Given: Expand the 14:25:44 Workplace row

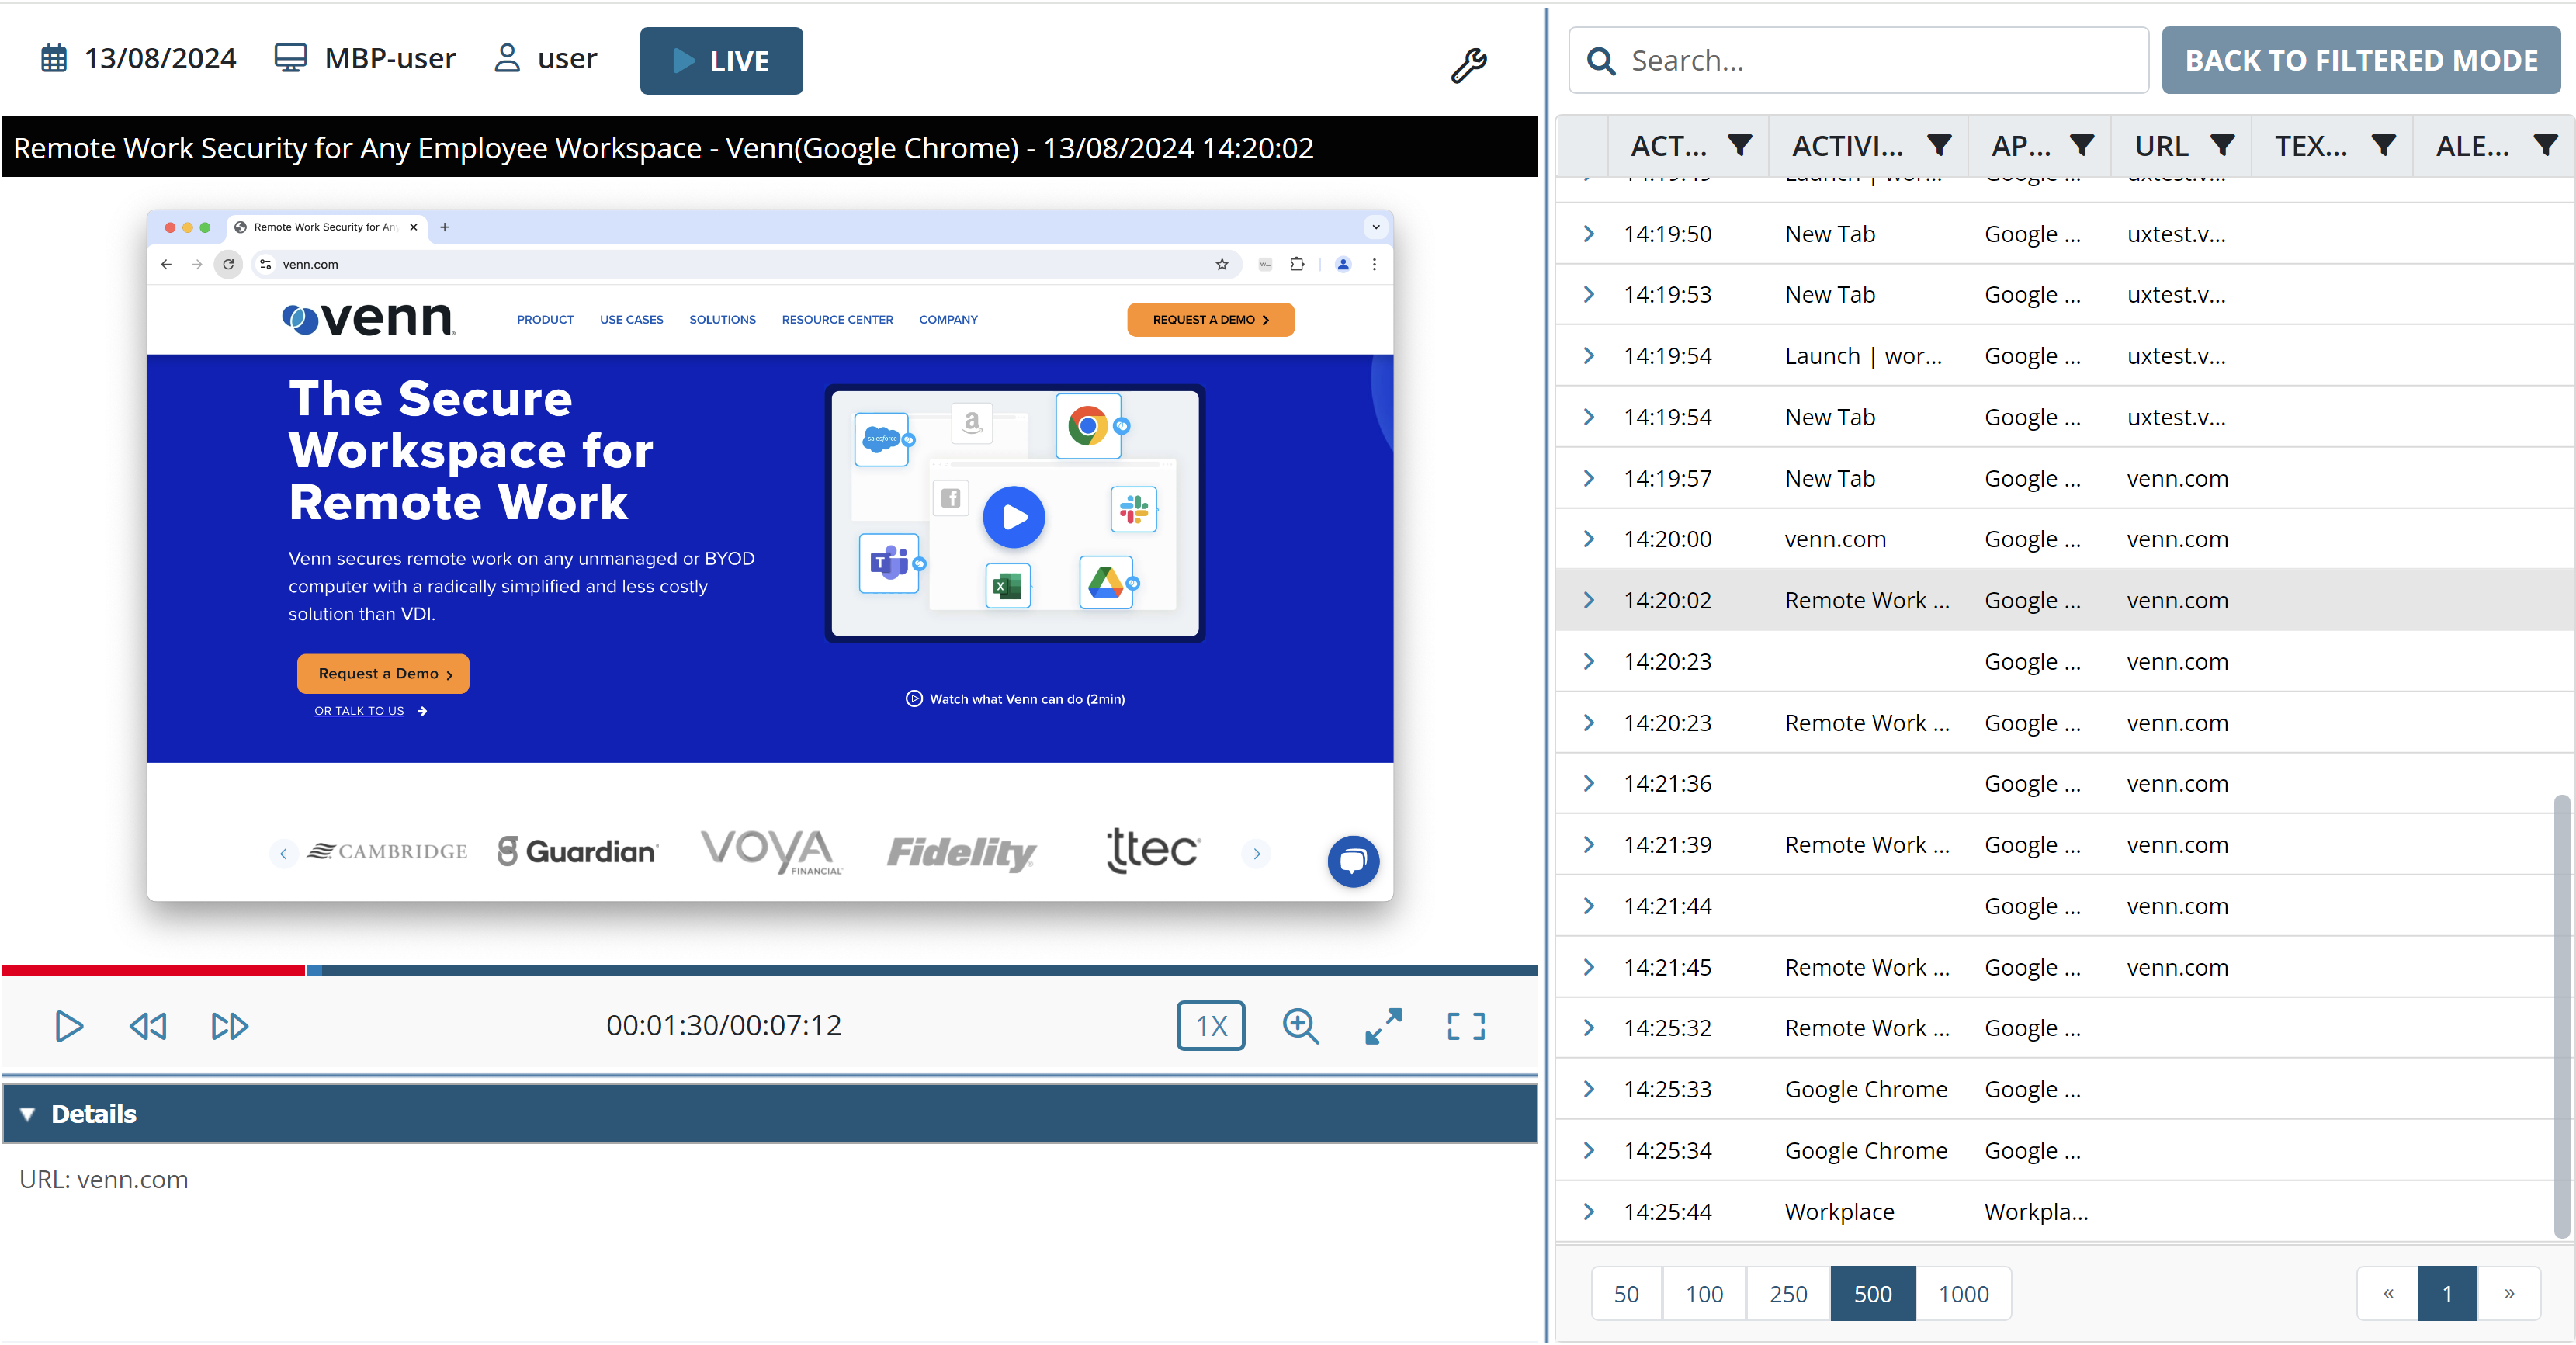Looking at the screenshot, I should point(1588,1212).
